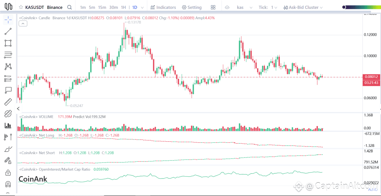Add KASUSDT to favorites with star icon
The height and width of the screenshot is (196, 381).
point(21,7)
